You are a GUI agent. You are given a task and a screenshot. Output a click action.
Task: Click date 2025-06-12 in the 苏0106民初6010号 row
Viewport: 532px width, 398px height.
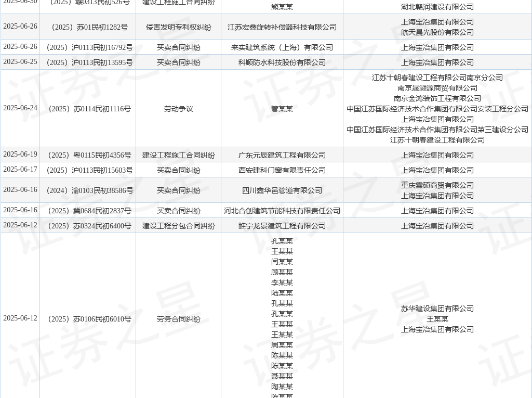click(20, 318)
